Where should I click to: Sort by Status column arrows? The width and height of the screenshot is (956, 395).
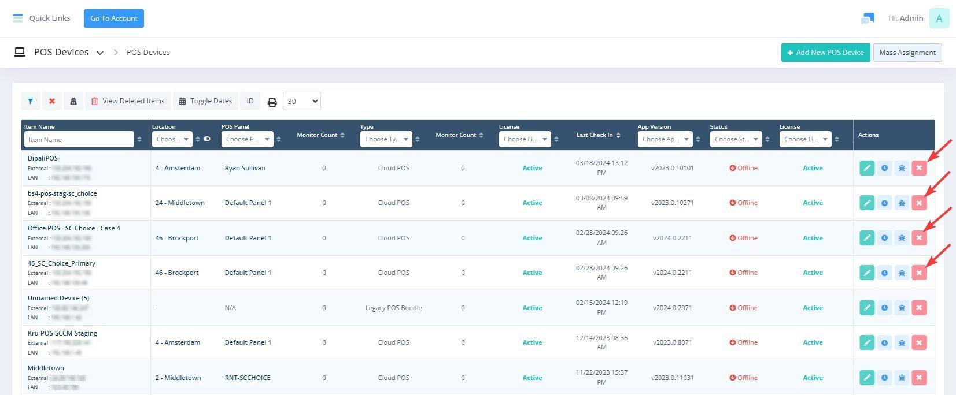767,139
